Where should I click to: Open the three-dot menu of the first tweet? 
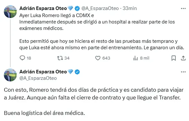183,8
